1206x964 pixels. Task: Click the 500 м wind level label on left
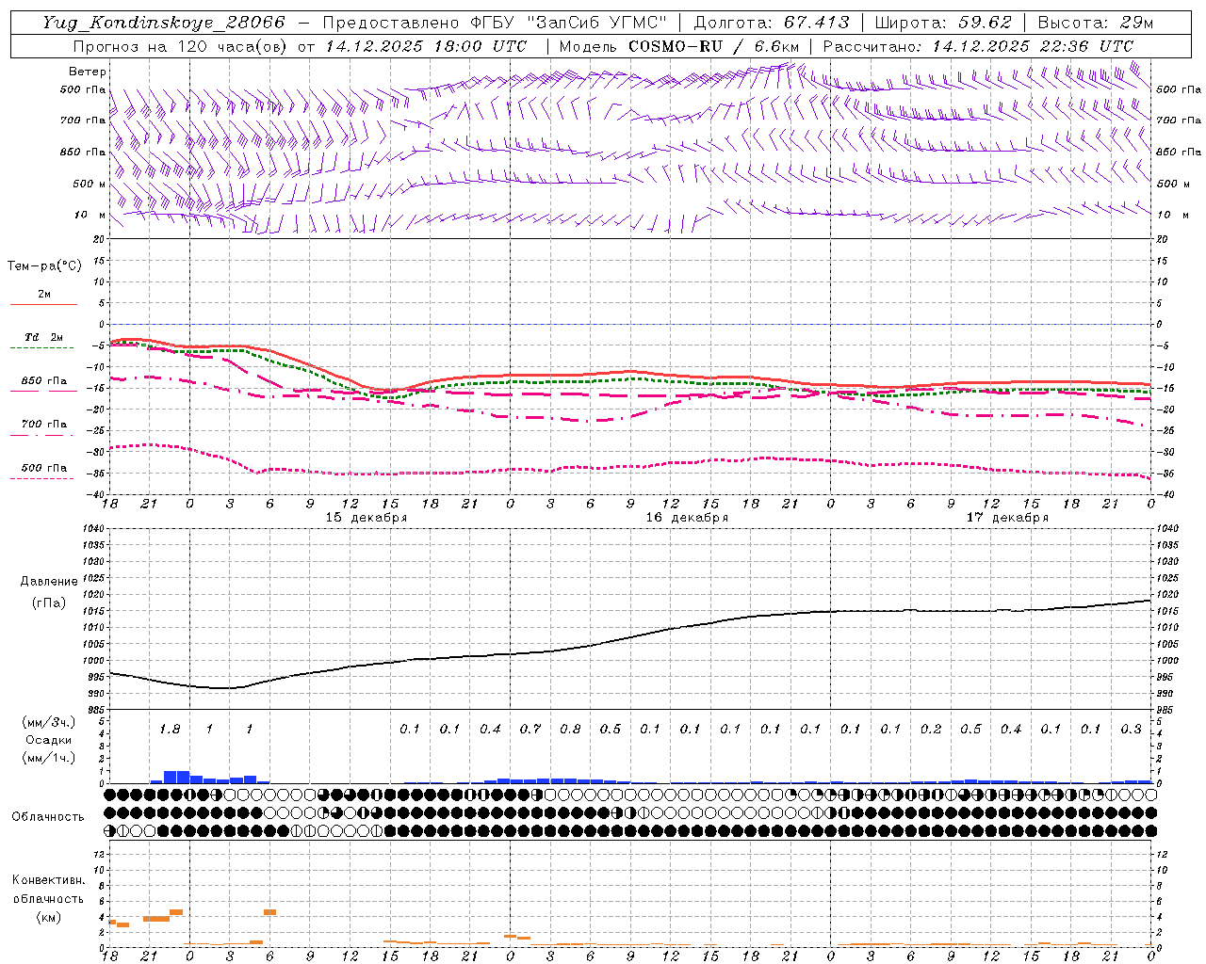tap(90, 184)
